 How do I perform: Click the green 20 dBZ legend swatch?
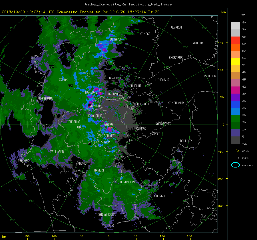[x=235, y=119]
